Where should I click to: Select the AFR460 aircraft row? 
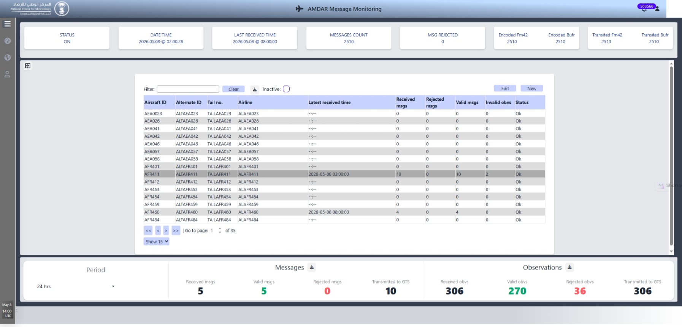pyautogui.click(x=344, y=212)
